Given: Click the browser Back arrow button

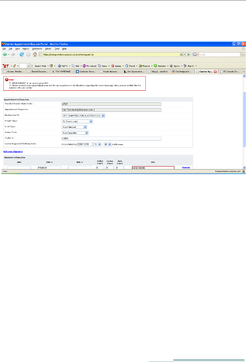Looking at the screenshot, I should coord(4,54).
